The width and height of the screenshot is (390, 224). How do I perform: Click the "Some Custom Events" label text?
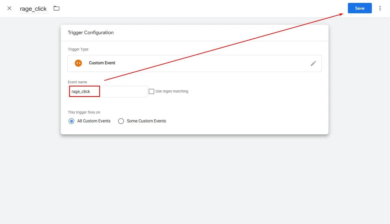click(146, 121)
